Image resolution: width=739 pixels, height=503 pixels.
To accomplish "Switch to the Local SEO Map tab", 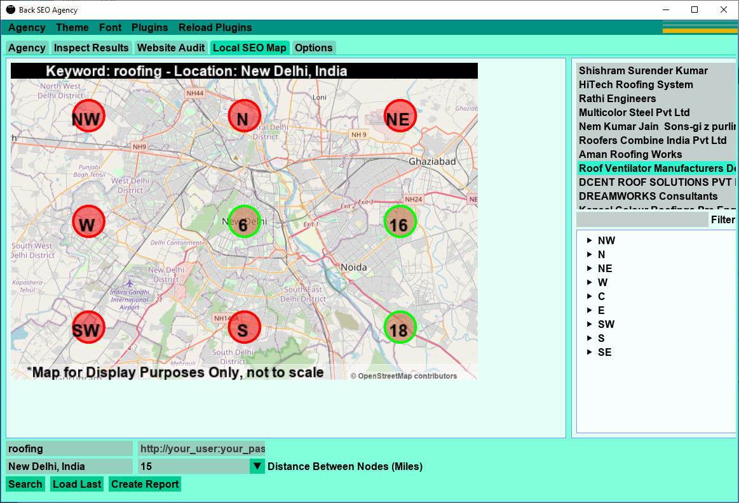I will point(249,48).
